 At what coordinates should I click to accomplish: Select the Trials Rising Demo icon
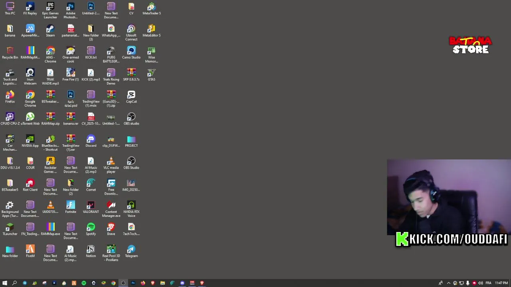[x=111, y=77]
